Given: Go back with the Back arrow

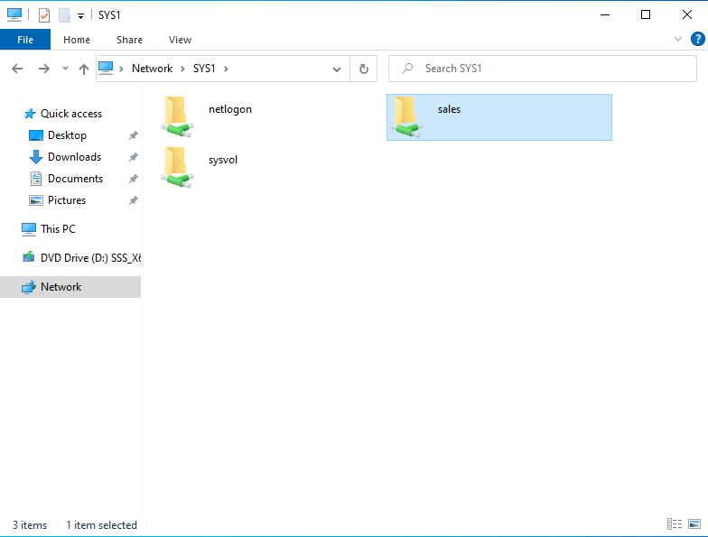Looking at the screenshot, I should coord(17,69).
